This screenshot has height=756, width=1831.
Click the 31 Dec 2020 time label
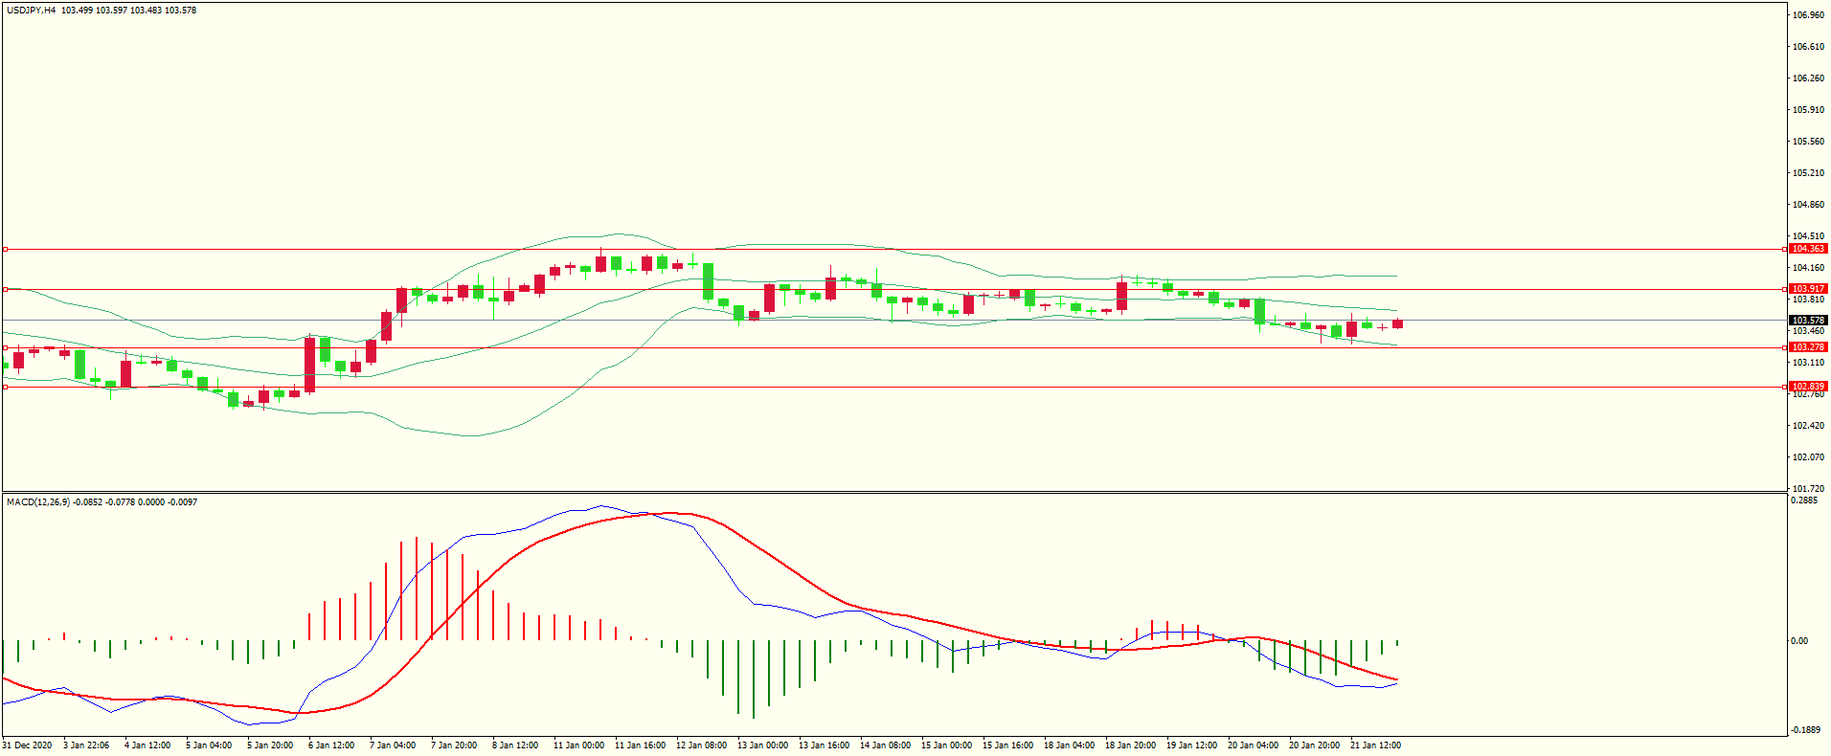(x=28, y=745)
